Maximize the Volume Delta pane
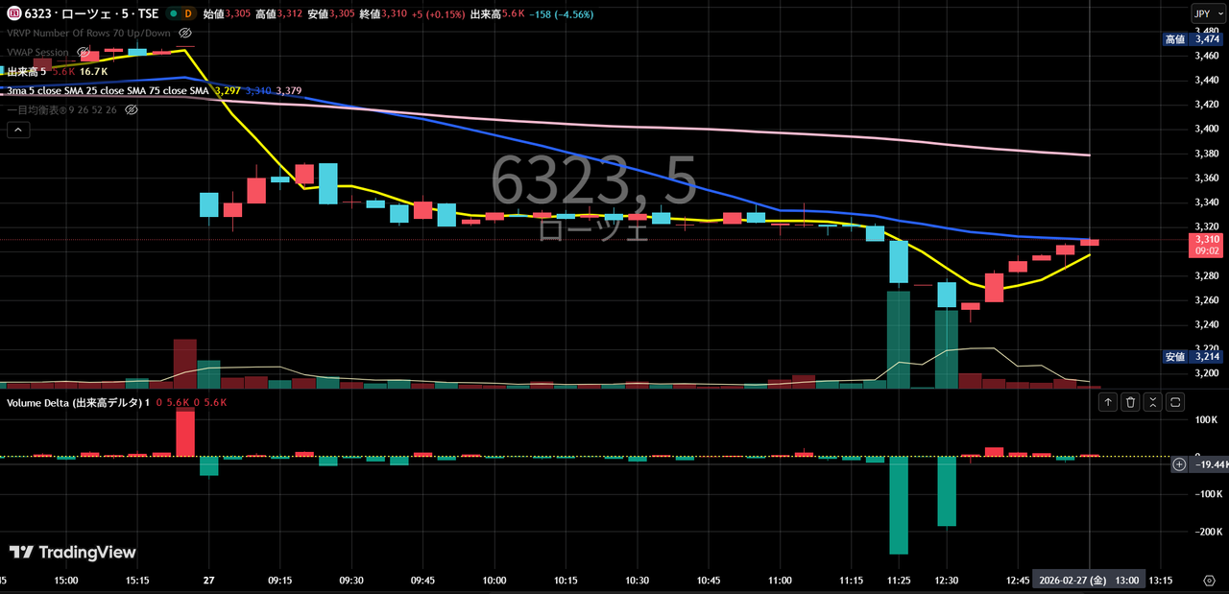The width and height of the screenshot is (1229, 594). [x=1174, y=403]
